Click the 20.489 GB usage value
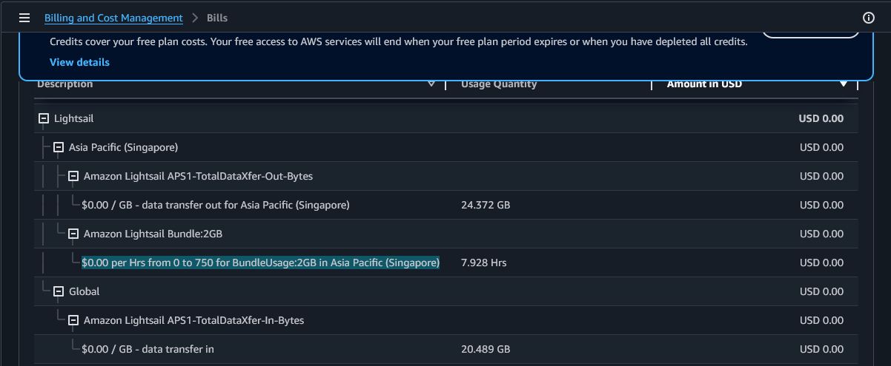This screenshot has width=891, height=366. tap(486, 349)
